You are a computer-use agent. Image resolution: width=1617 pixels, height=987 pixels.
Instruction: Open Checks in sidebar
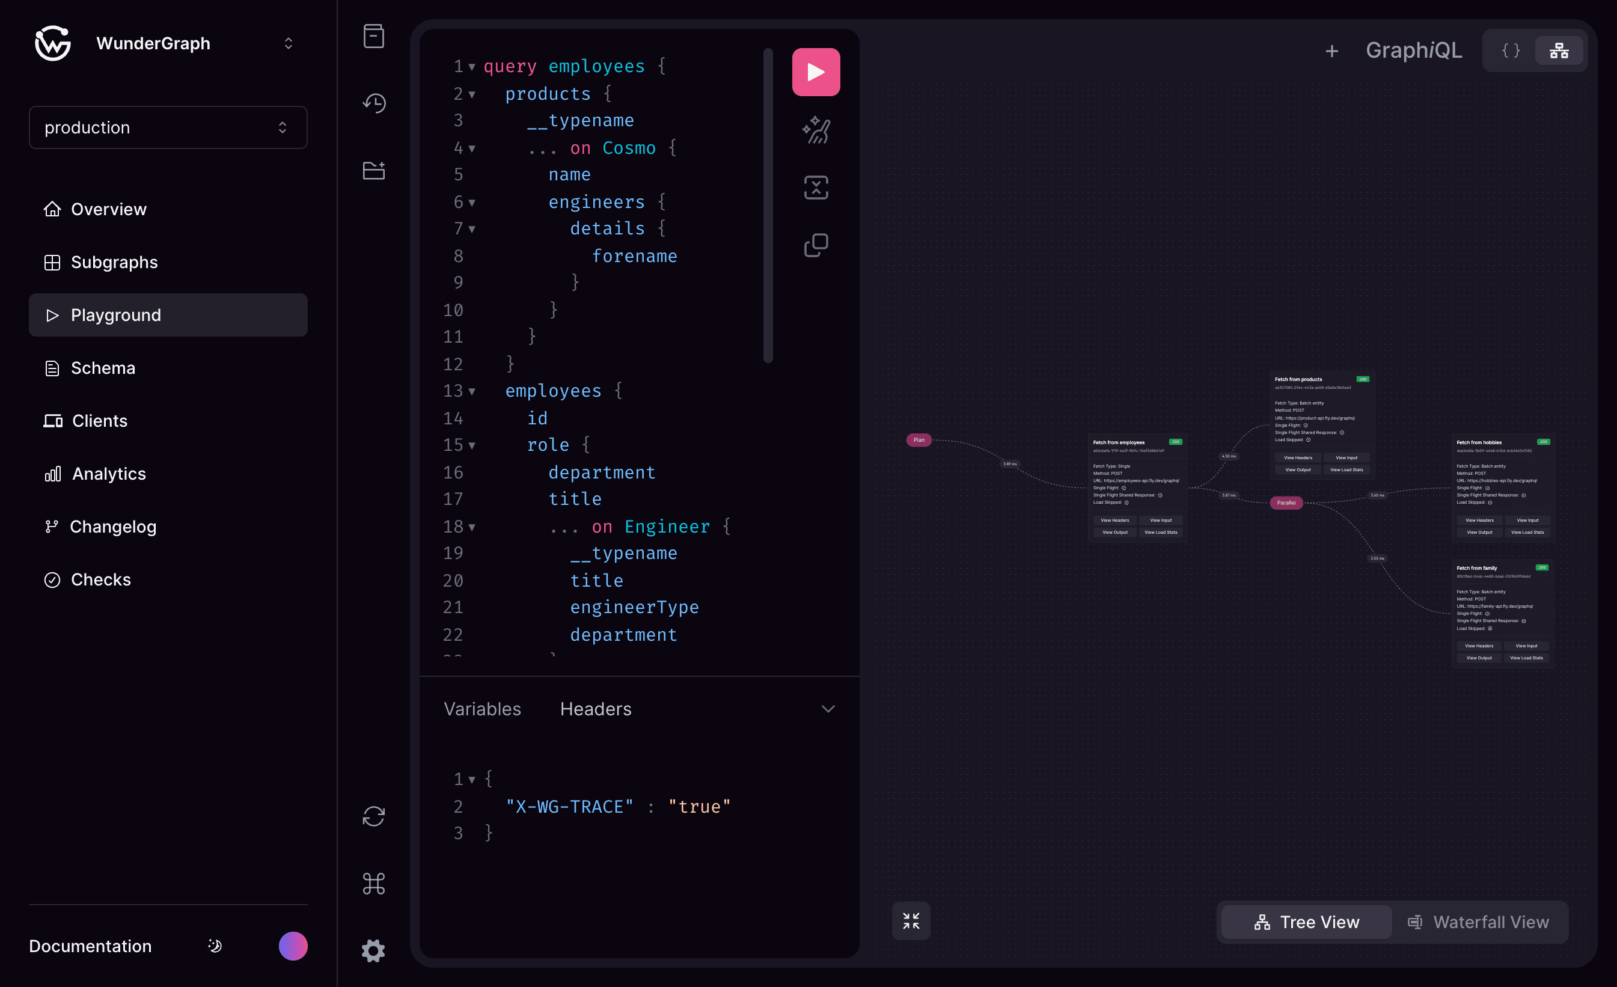pyautogui.click(x=168, y=579)
